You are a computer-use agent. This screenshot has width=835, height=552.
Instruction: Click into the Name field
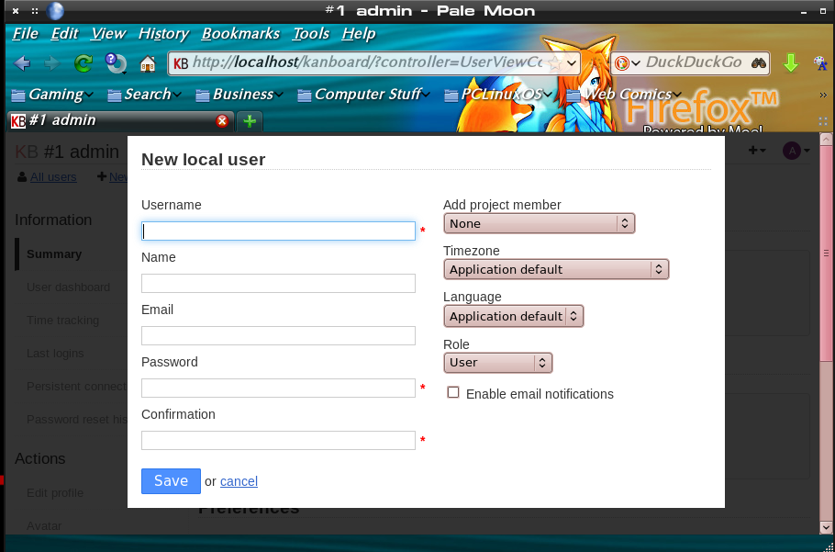point(278,283)
